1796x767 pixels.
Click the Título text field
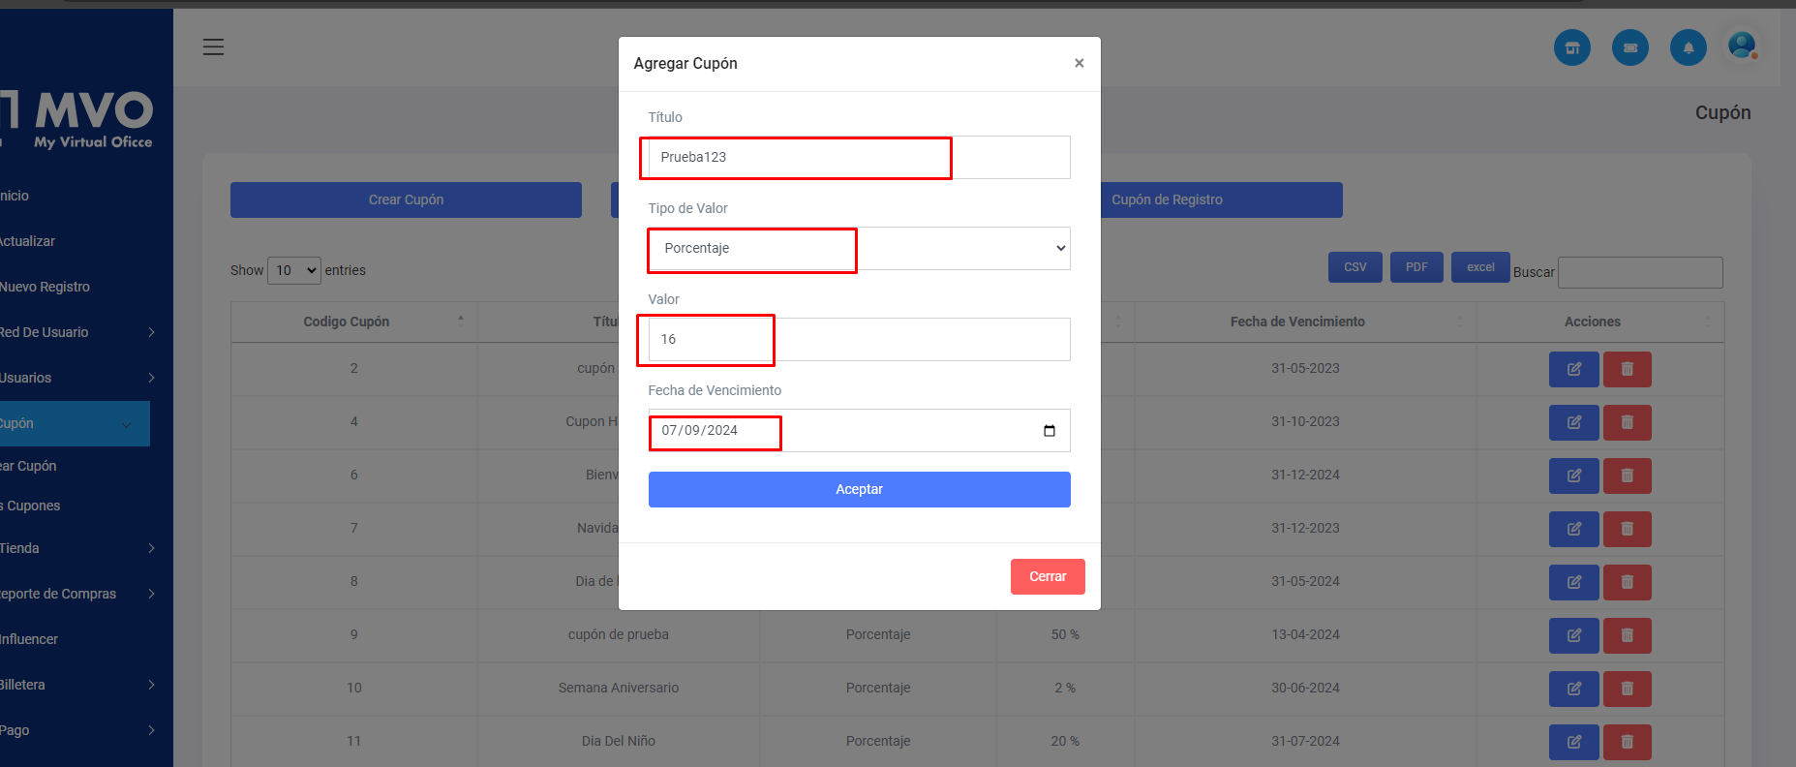pyautogui.click(x=859, y=157)
